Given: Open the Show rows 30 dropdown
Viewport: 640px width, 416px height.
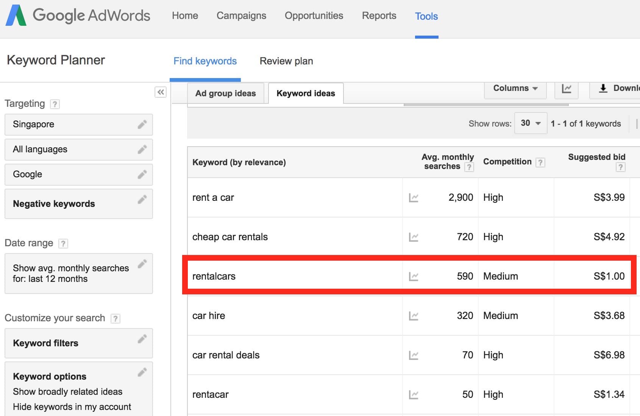Looking at the screenshot, I should click(x=531, y=123).
